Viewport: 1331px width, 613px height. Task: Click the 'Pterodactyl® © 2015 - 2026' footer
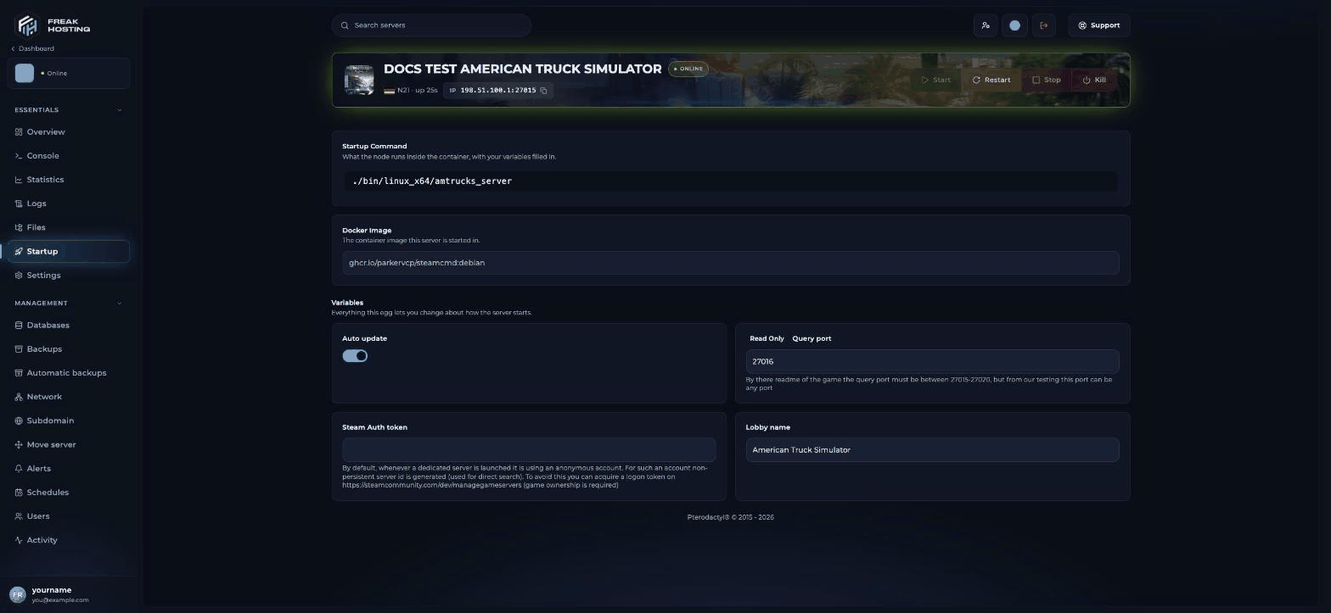point(730,517)
